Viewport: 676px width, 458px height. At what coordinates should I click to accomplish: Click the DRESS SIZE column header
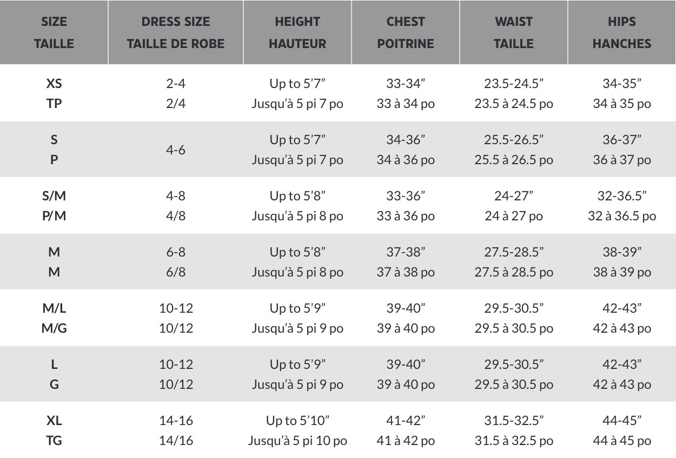(176, 32)
